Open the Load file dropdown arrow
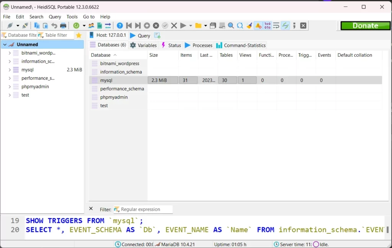 206,26
